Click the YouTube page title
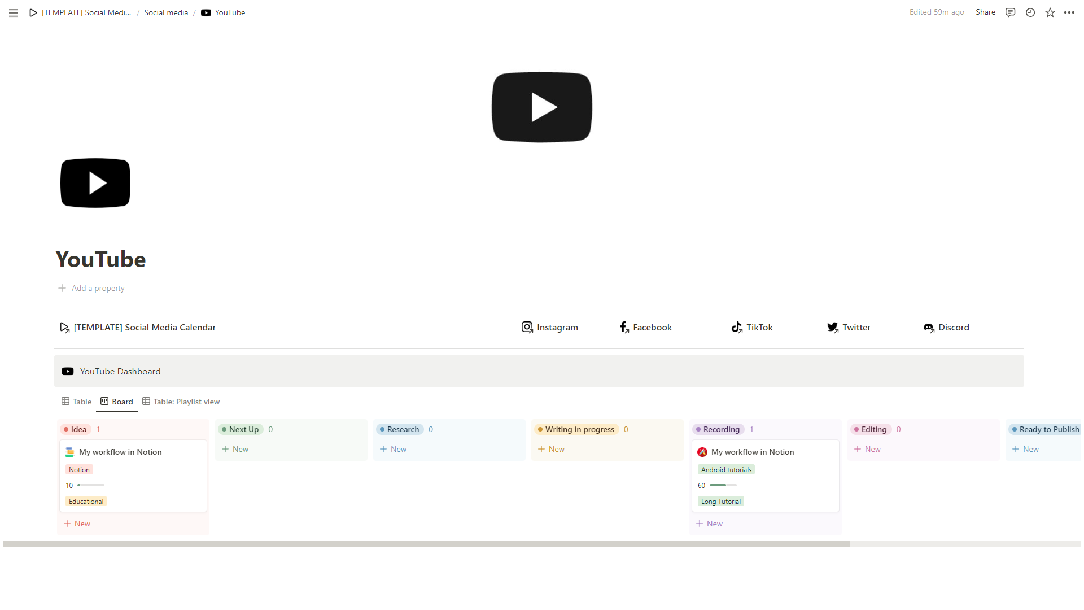 coord(100,259)
